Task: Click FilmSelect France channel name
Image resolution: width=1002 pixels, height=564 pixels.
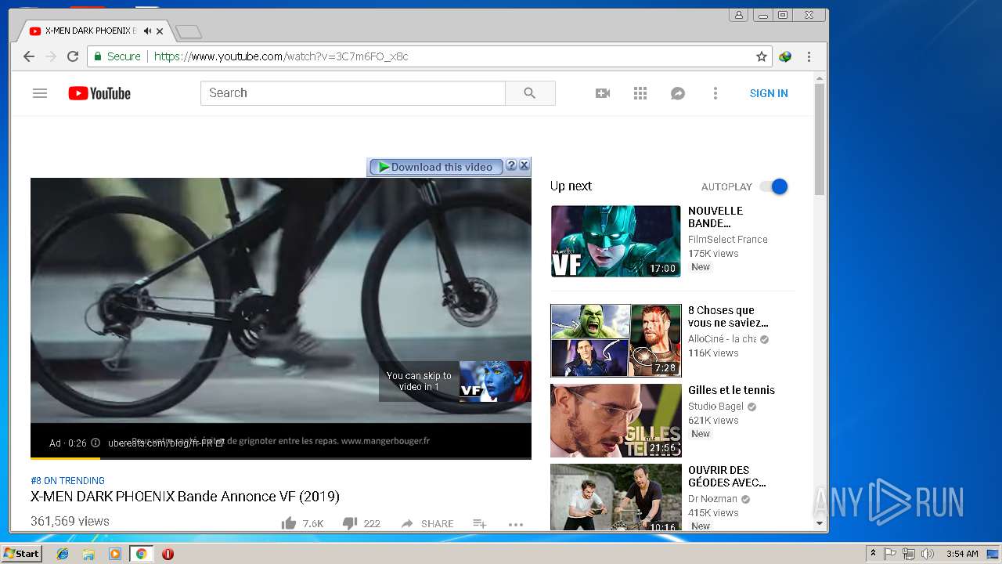Action: pyautogui.click(x=728, y=240)
